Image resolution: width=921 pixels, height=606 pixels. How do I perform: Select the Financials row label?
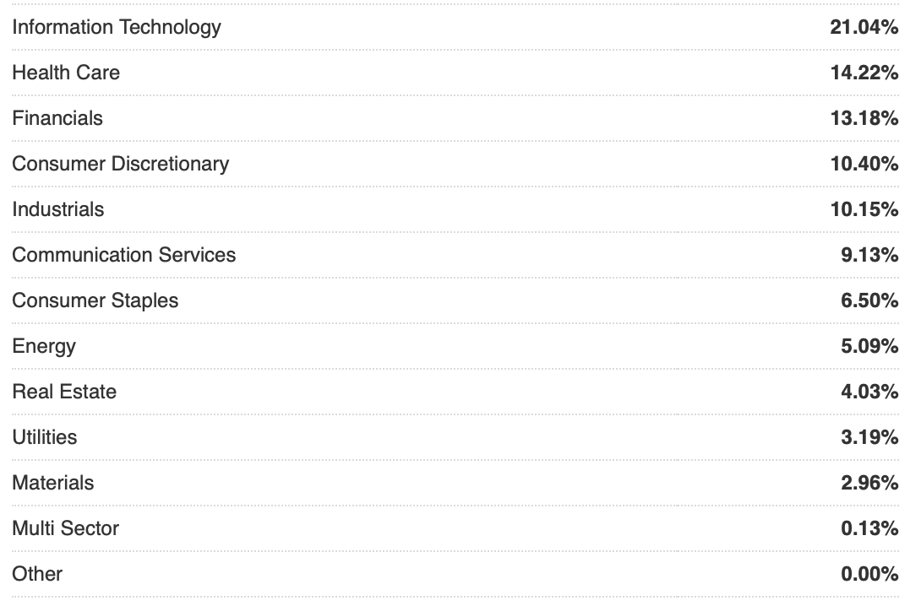pyautogui.click(x=57, y=118)
